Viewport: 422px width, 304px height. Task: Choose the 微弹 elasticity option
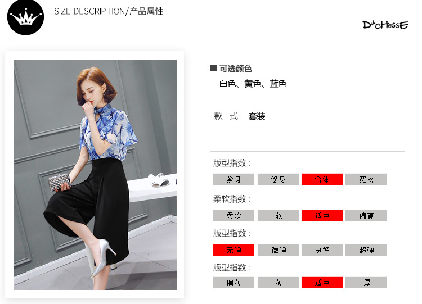(278, 250)
